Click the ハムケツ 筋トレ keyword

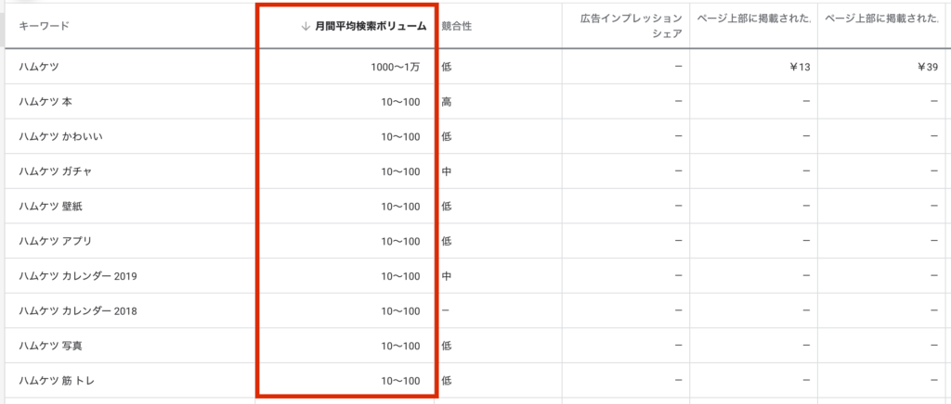[56, 380]
